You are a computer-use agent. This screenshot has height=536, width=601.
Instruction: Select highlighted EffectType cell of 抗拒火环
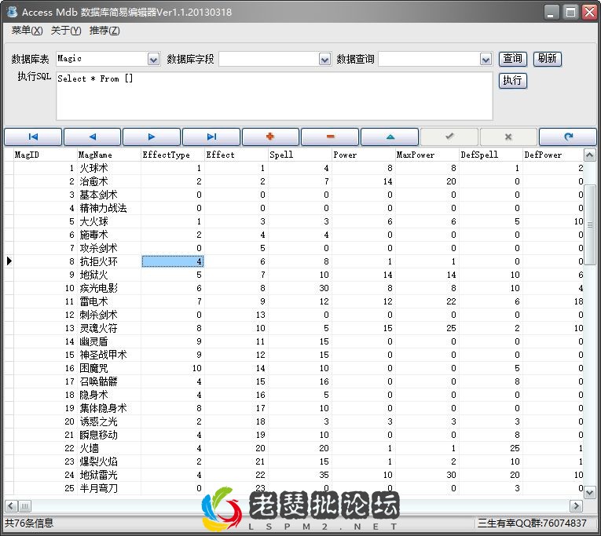pos(173,261)
